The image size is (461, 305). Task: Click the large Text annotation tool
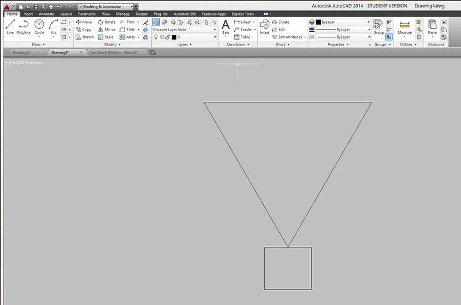226,27
